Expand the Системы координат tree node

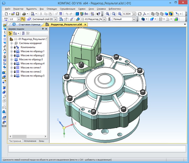click(12, 43)
